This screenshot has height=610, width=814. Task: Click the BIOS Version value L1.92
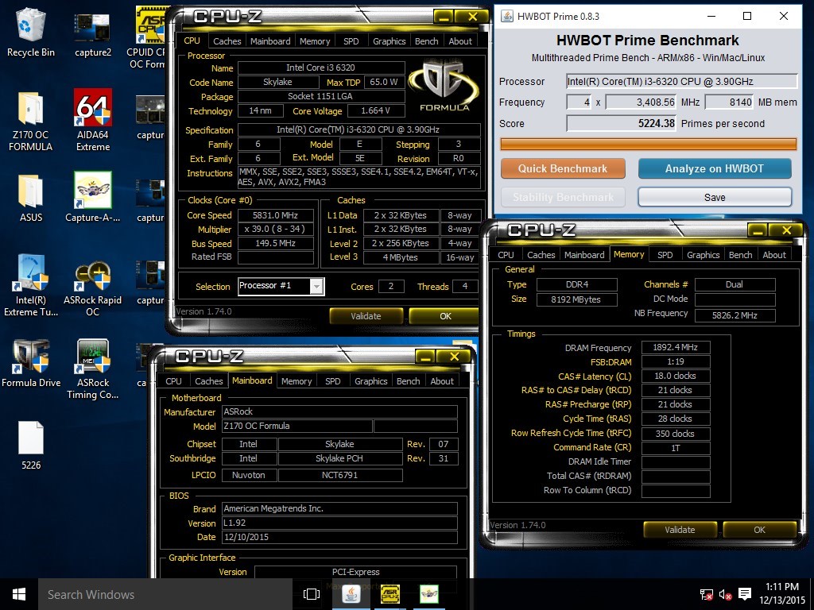[x=339, y=523]
